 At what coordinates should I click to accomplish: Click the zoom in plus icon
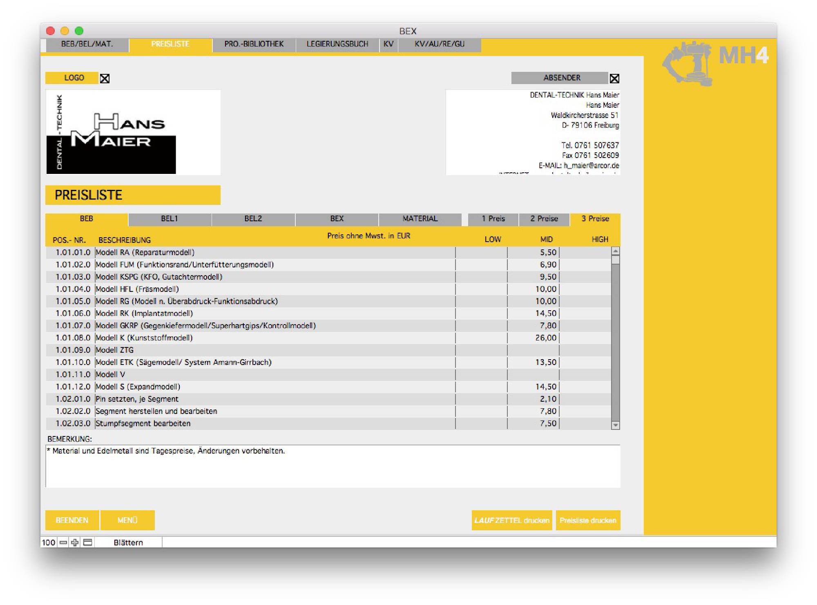pos(75,543)
